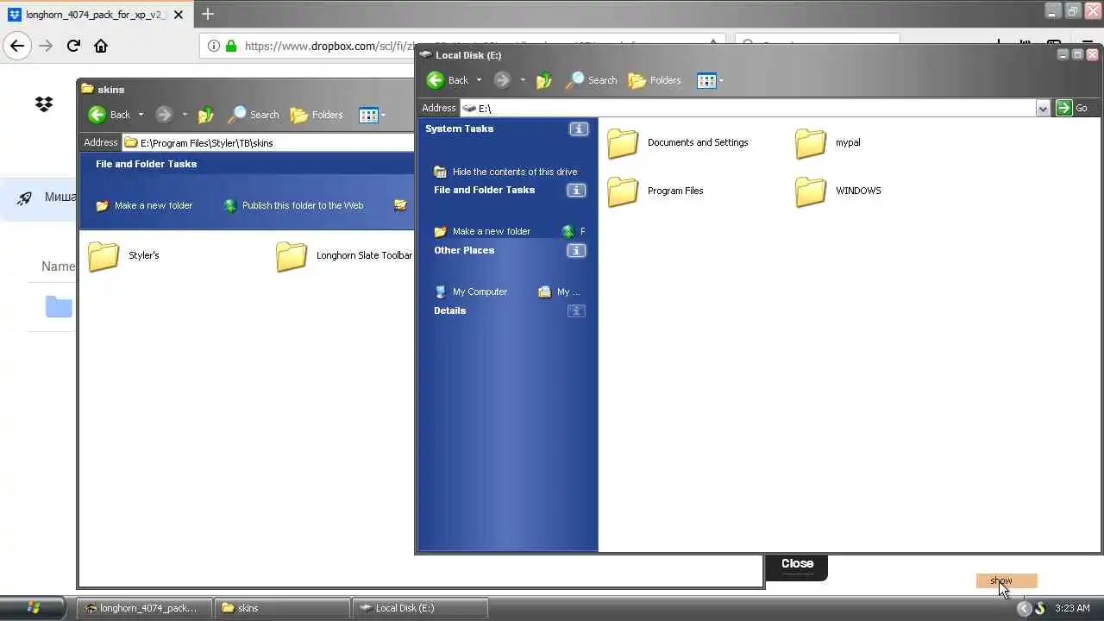Screen dimensions: 1104x621
Task: Reload the Dropbox page
Action: (73, 46)
